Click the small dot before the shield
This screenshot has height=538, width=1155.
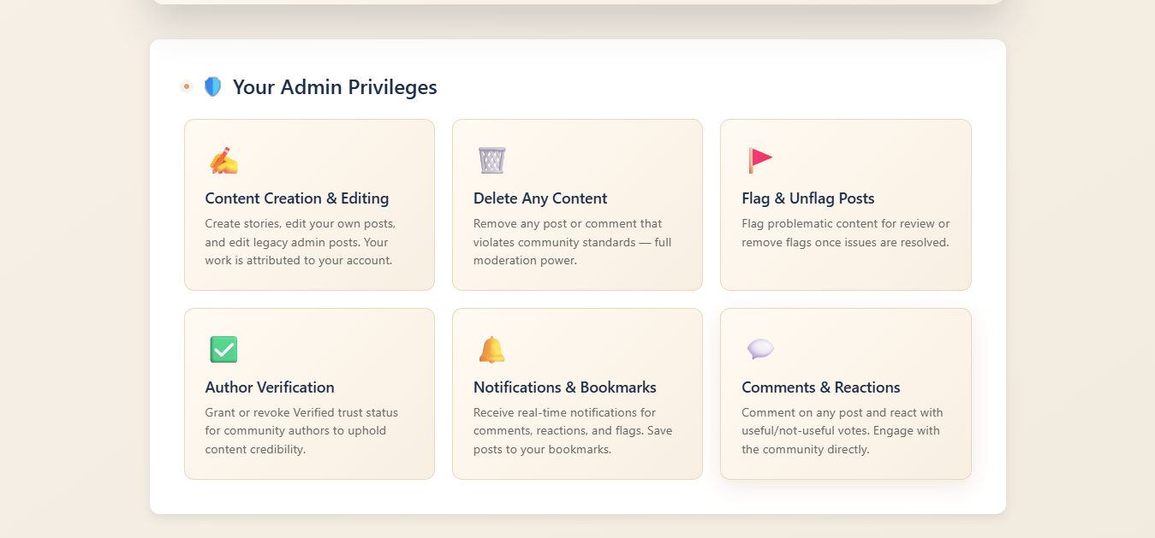(x=187, y=86)
